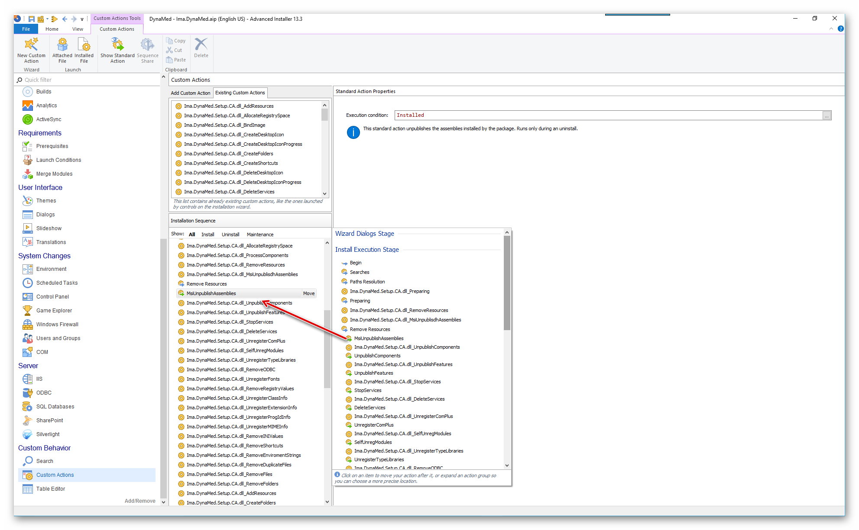Show only Install sequence actions
859x530 pixels.
click(x=207, y=234)
